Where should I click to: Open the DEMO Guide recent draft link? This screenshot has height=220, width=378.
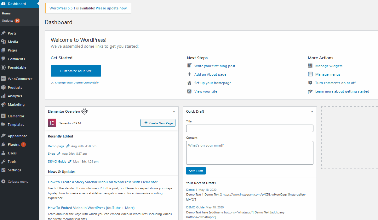click(195, 207)
